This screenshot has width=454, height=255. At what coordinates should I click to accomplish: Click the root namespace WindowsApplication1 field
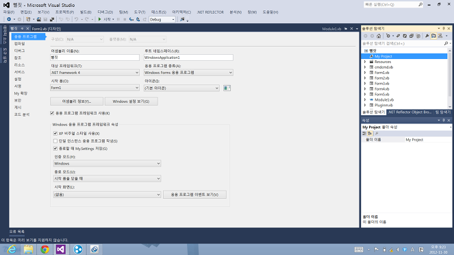click(x=188, y=58)
